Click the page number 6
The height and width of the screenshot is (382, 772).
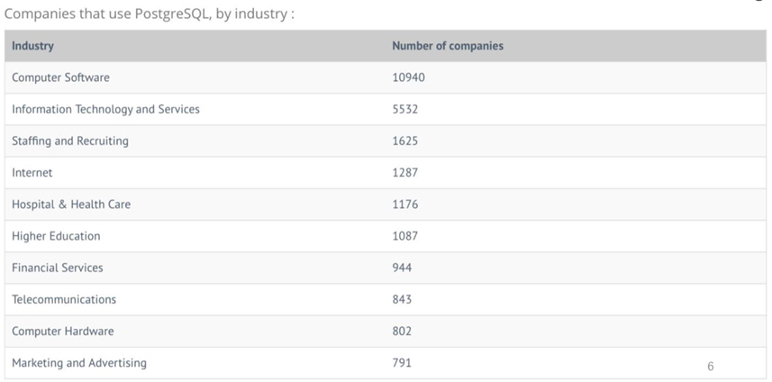[711, 366]
